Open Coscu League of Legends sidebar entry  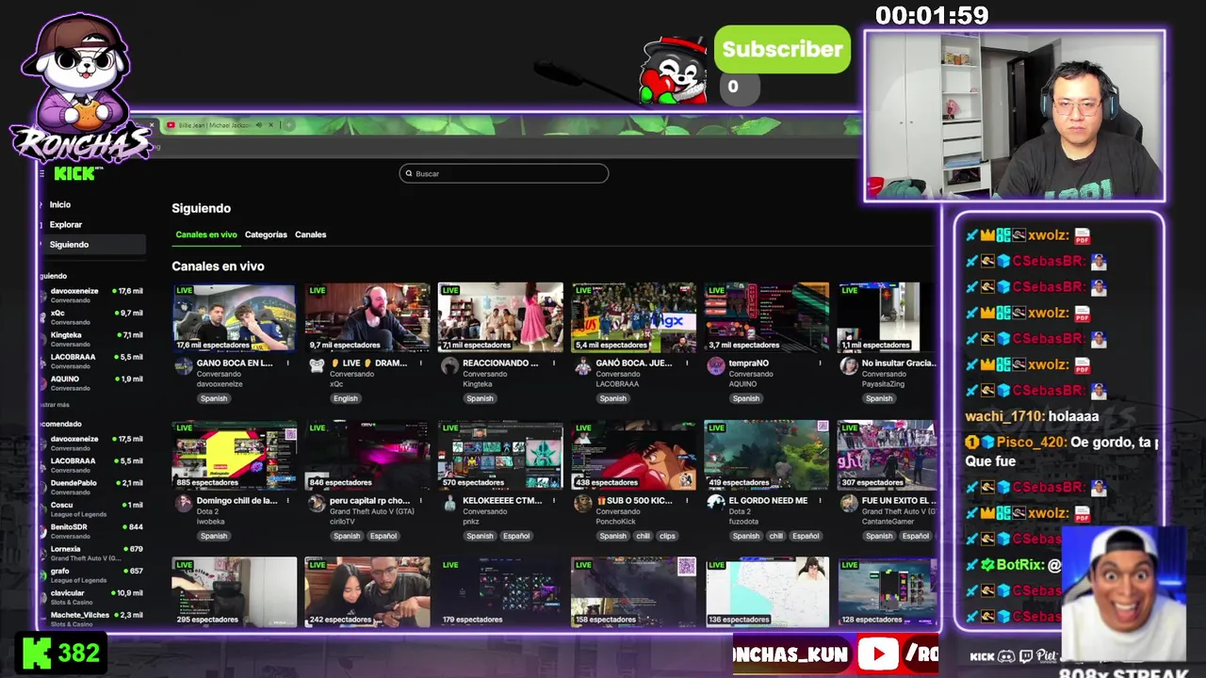coord(91,508)
